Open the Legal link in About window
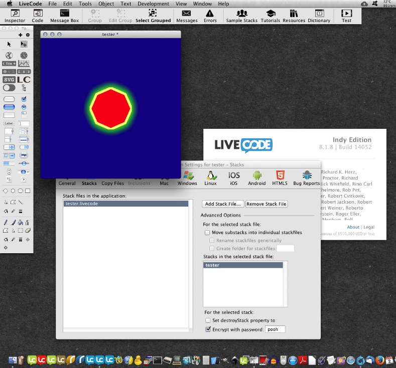This screenshot has width=396, height=368. click(369, 227)
